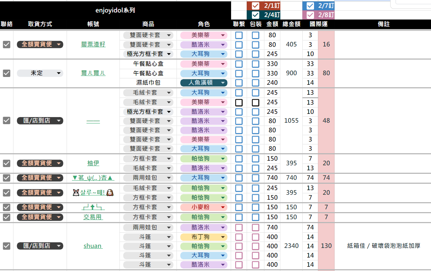Image resolution: width=431 pixels, height=271 pixels.
Task: Select the 角色 column header
Action: [204, 24]
